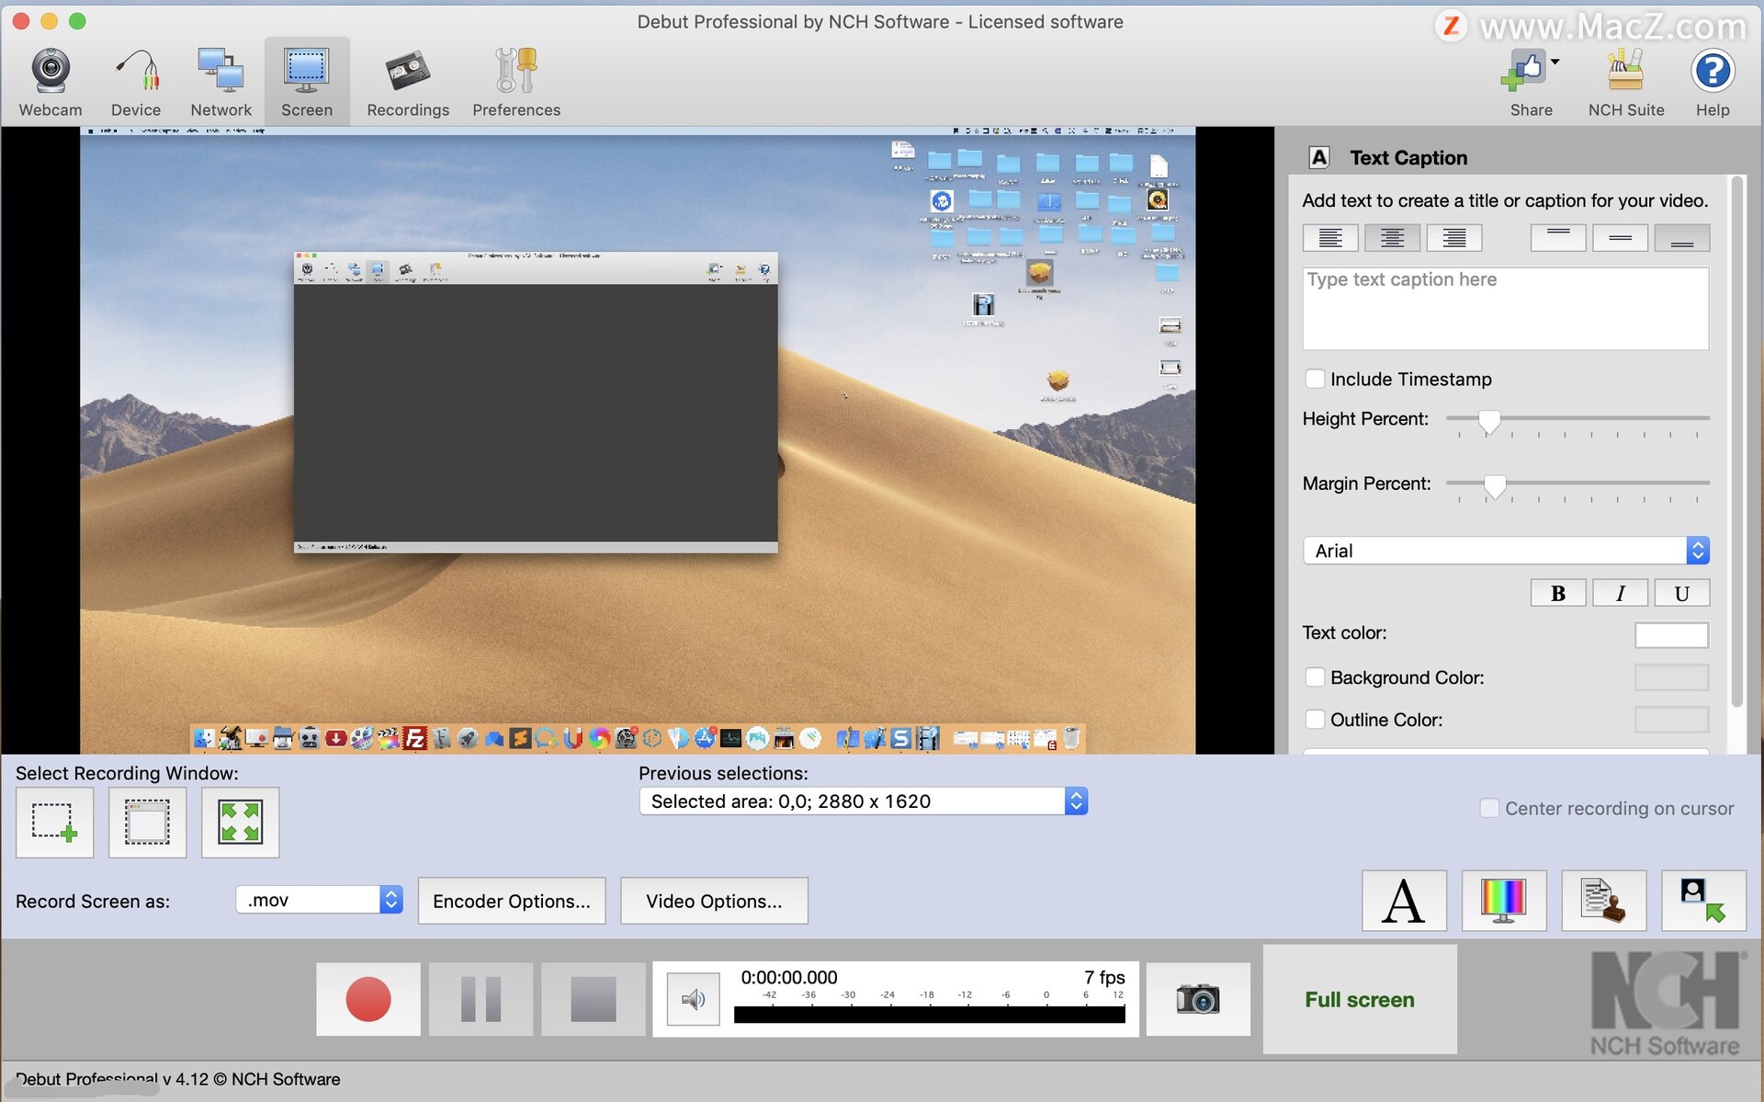Click the Background Color swatch
The width and height of the screenshot is (1764, 1102).
1671,677
